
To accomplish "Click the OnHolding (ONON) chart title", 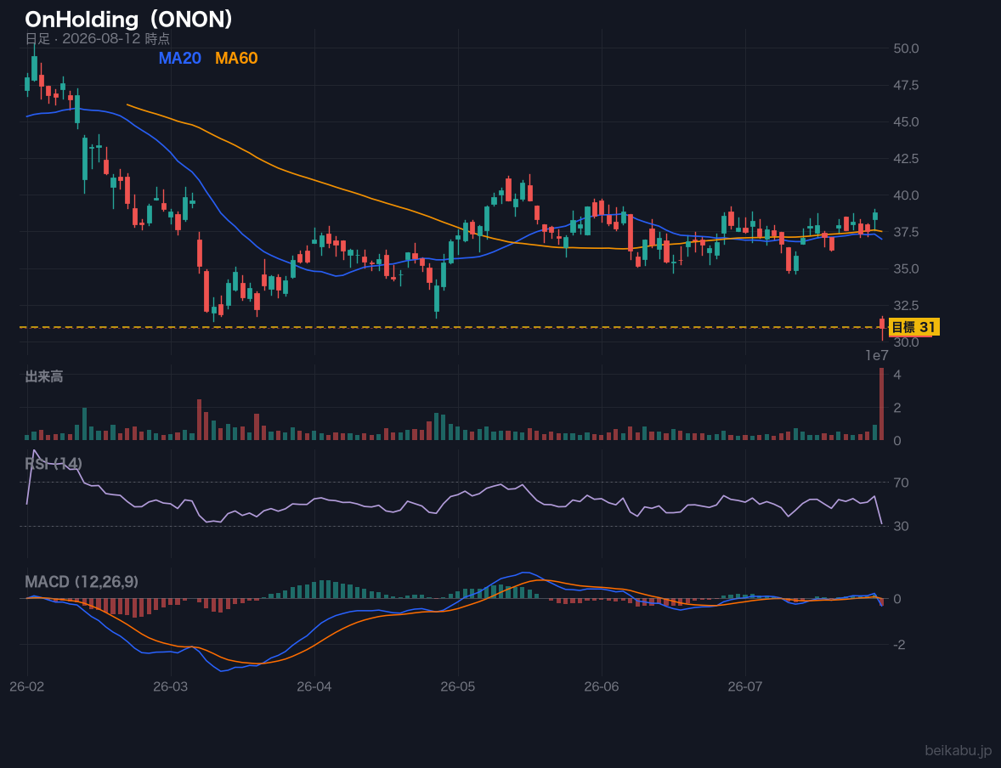I will coord(128,20).
